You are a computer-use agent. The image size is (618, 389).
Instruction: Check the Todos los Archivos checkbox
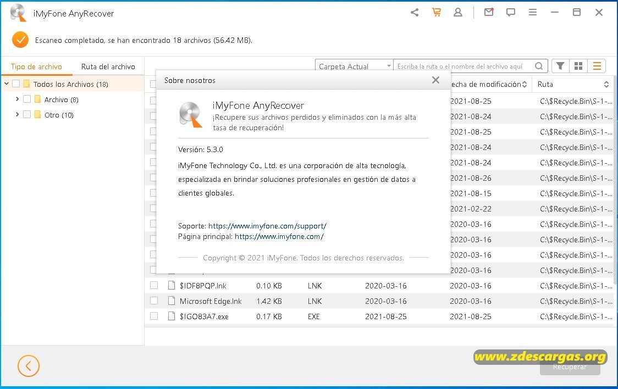pyautogui.click(x=16, y=84)
